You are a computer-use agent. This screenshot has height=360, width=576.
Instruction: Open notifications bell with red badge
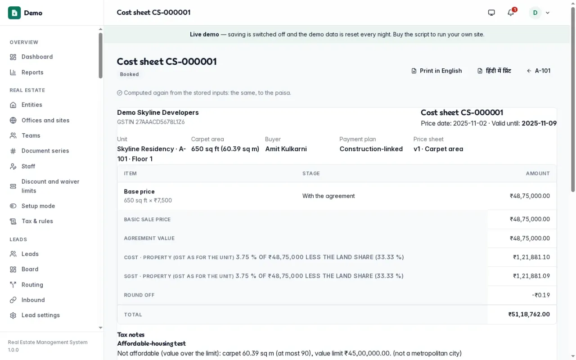511,13
